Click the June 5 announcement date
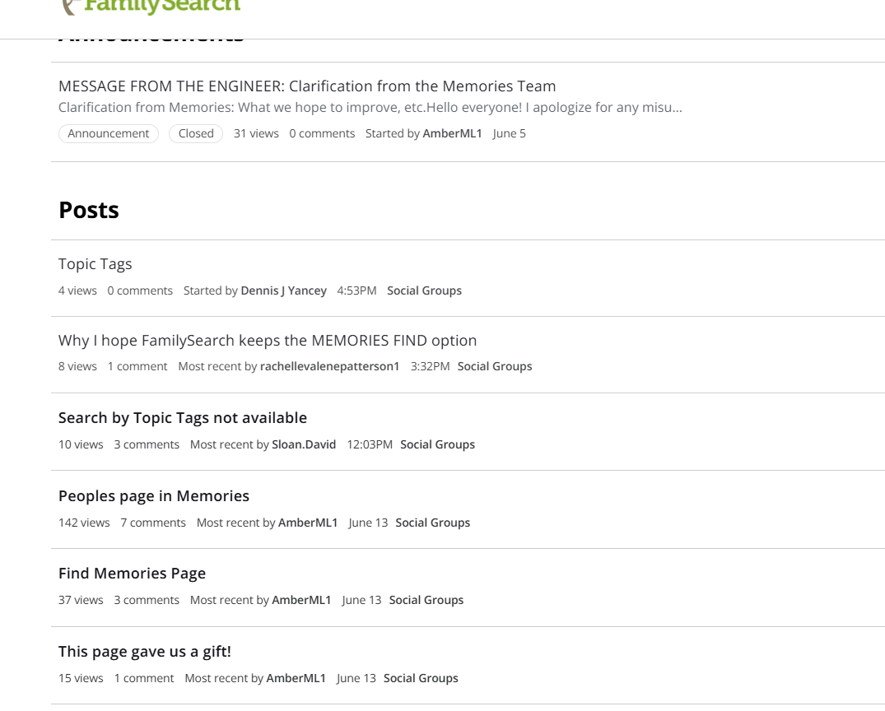885x711 pixels. tap(509, 134)
